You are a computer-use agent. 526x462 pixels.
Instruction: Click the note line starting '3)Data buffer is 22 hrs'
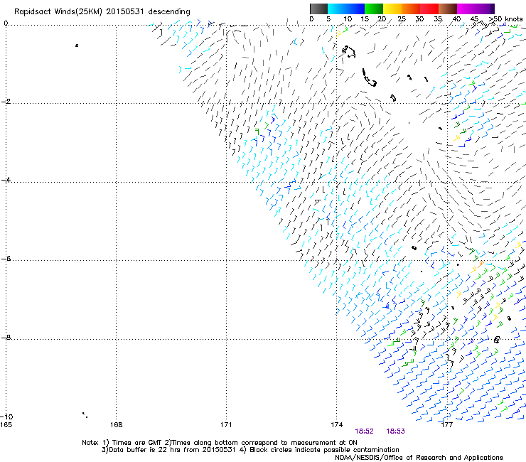coord(250,450)
